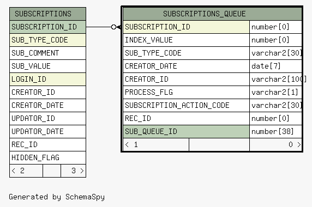312x207 pixels.
Task: Click Generated by SchemaSpy text
Action: pyautogui.click(x=57, y=197)
